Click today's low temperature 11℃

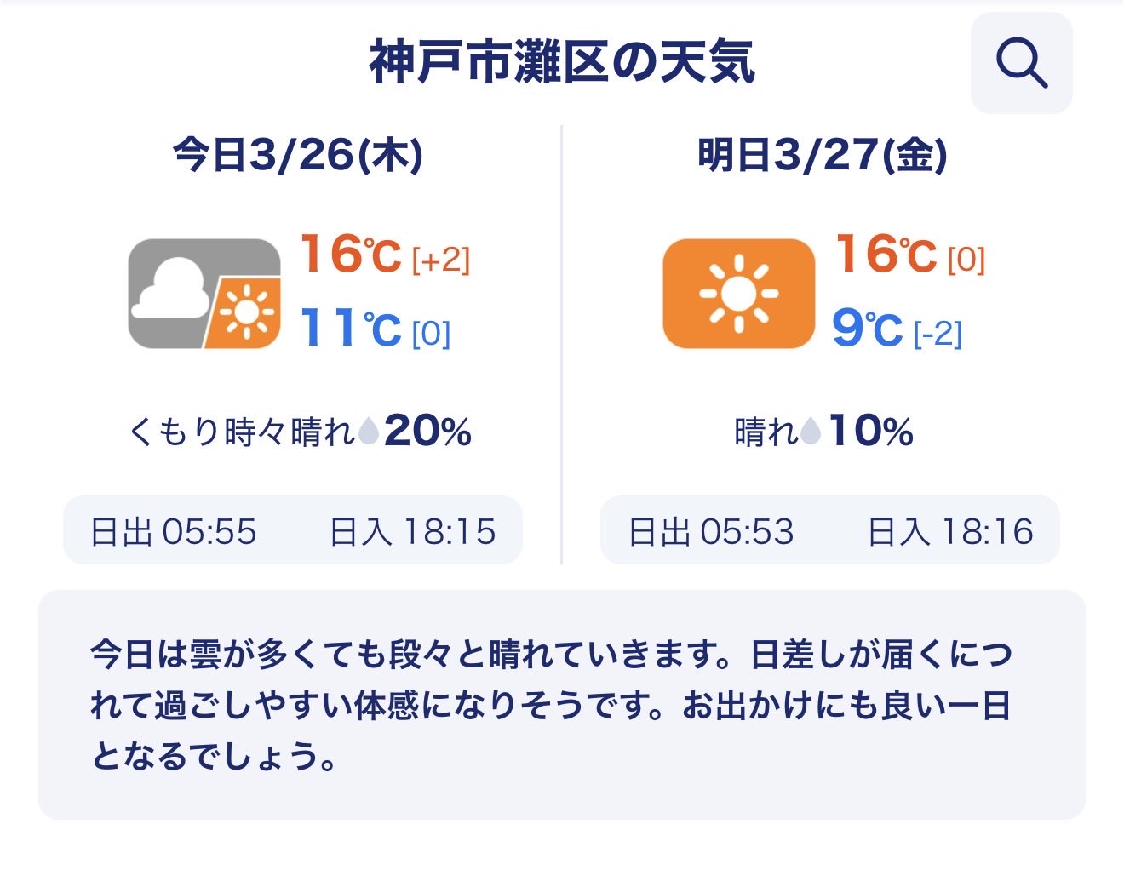350,329
